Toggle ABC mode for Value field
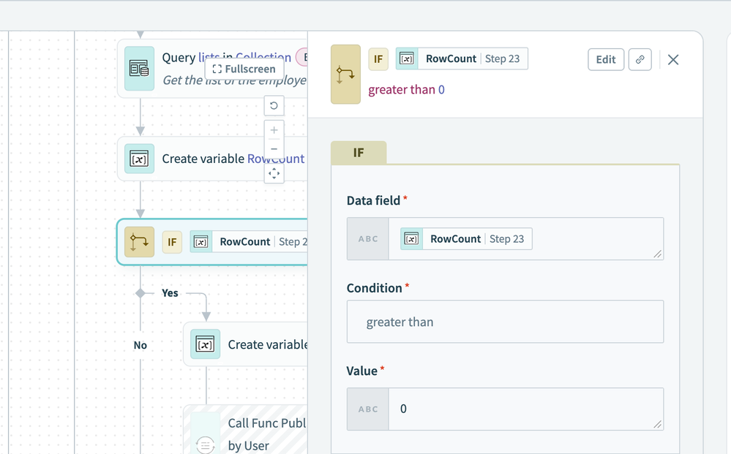 pos(368,409)
